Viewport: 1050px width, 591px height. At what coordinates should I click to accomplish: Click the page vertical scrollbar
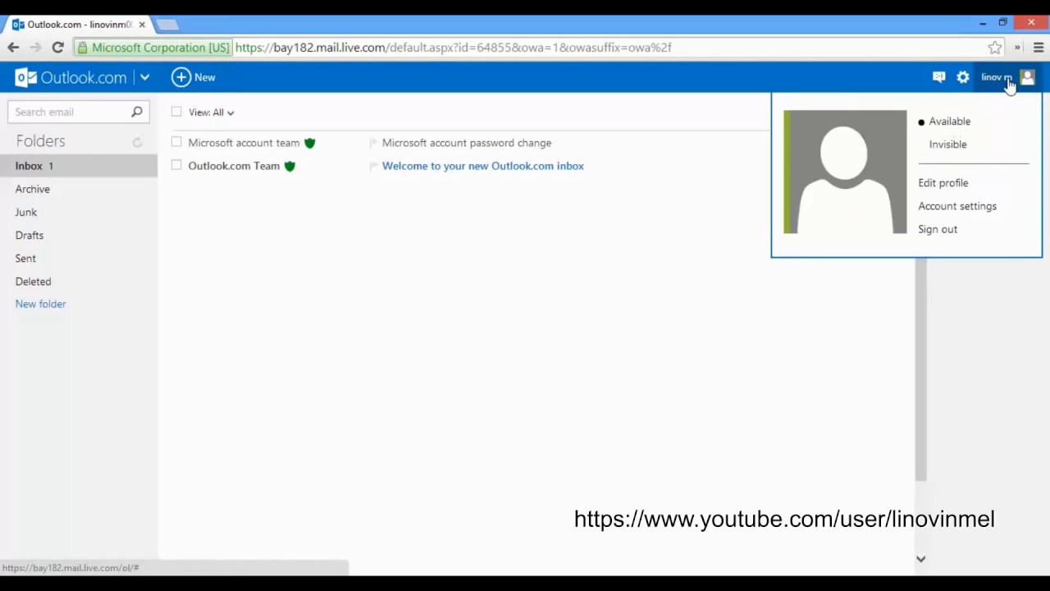click(x=920, y=369)
